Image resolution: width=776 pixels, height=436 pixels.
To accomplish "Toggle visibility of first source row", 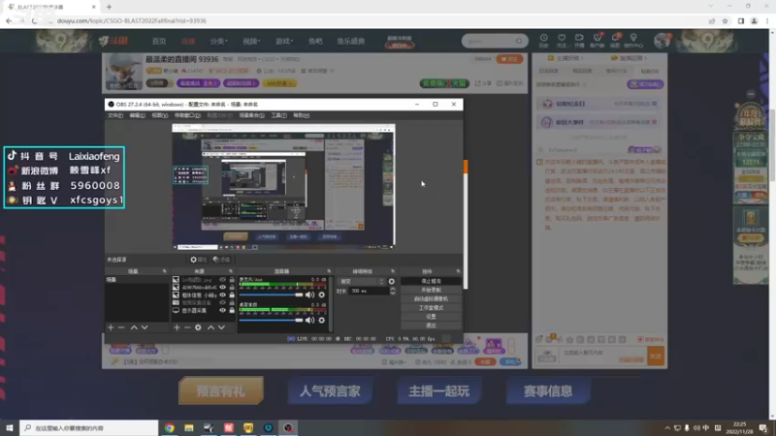I will click(223, 280).
